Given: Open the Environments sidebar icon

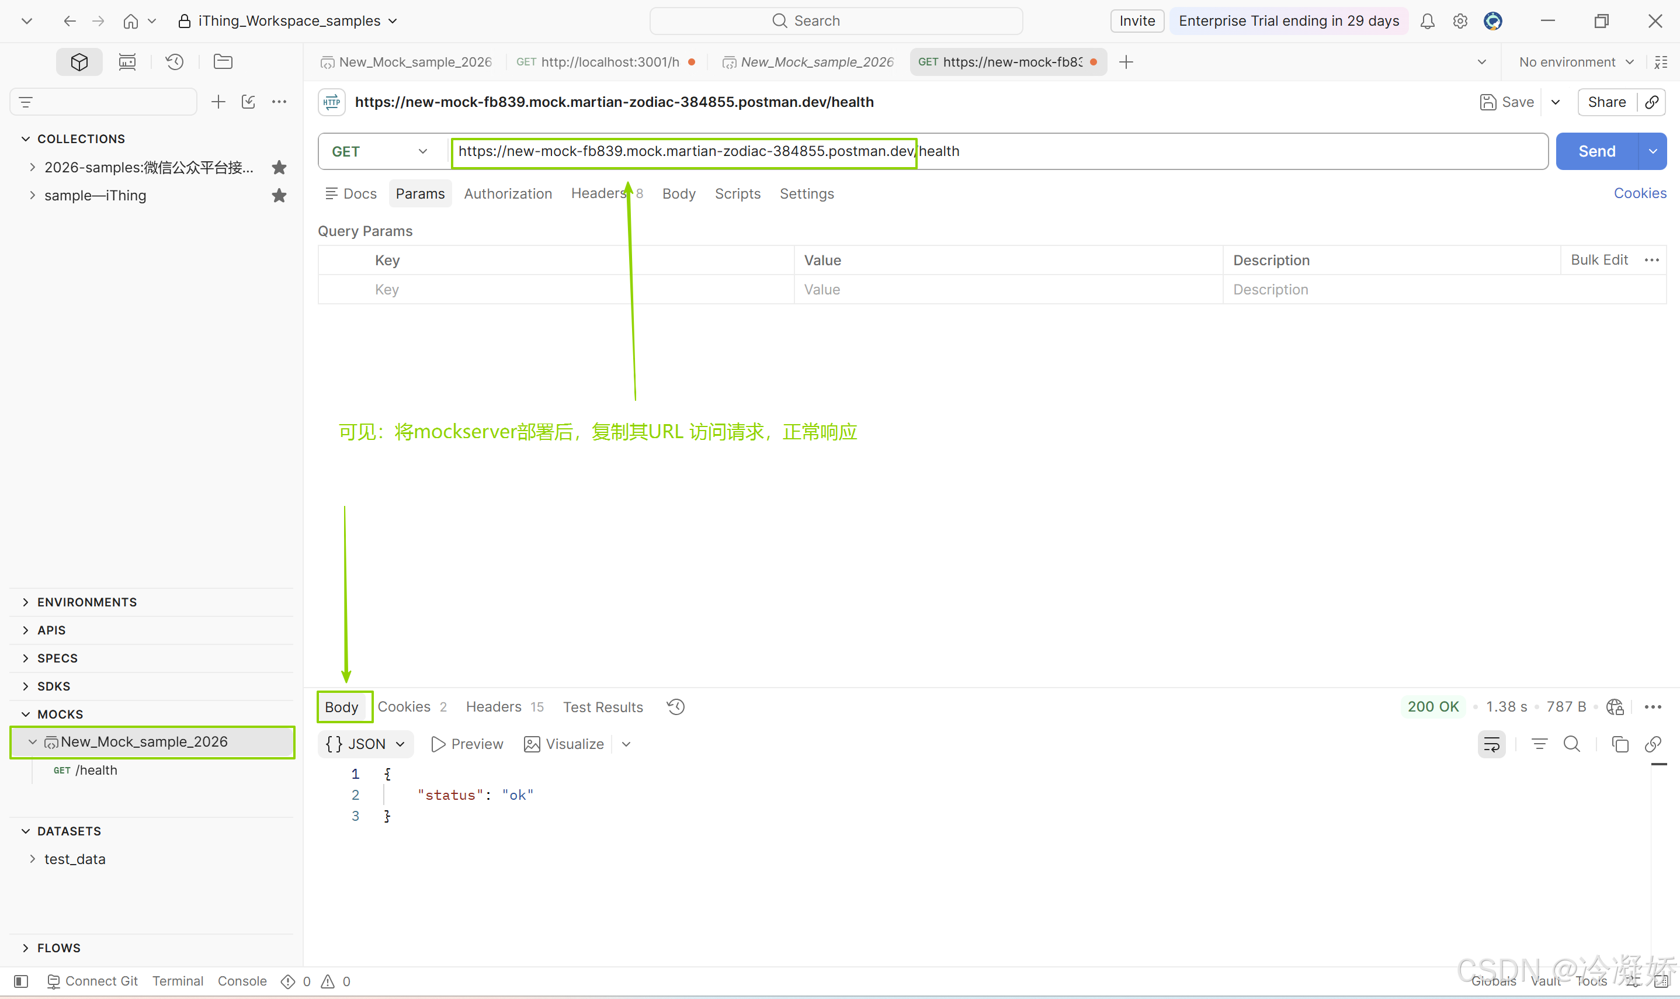Looking at the screenshot, I should pos(127,62).
